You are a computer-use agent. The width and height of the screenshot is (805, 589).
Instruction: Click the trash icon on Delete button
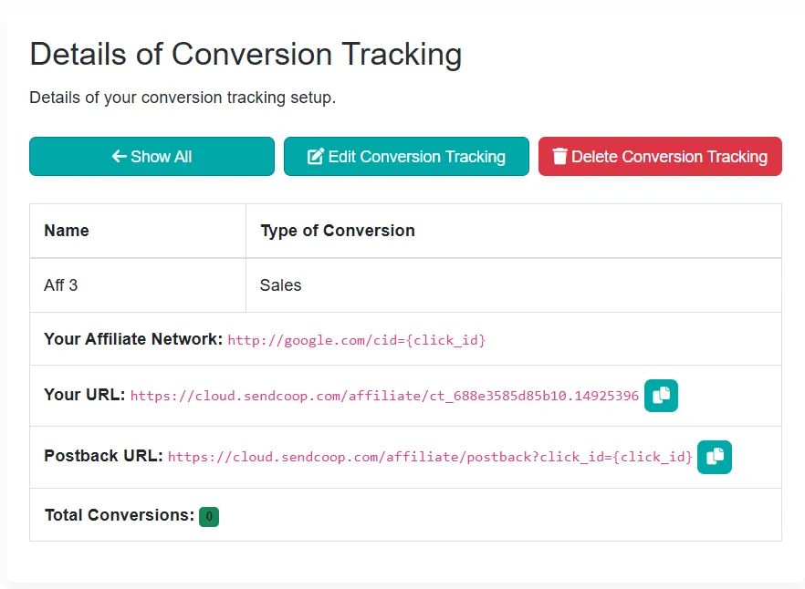[x=560, y=157]
